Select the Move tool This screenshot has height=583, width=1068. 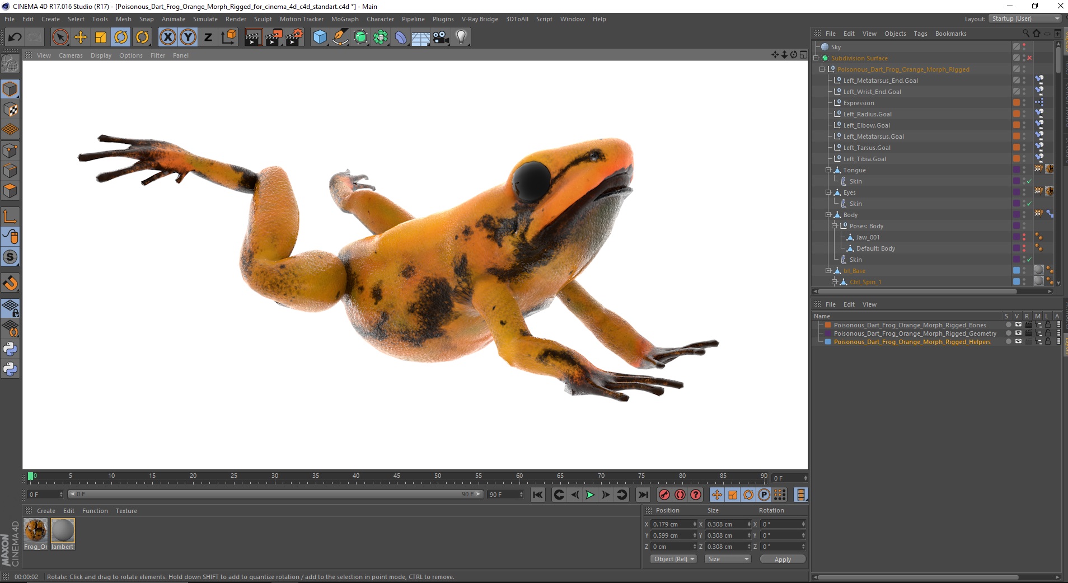(x=81, y=37)
